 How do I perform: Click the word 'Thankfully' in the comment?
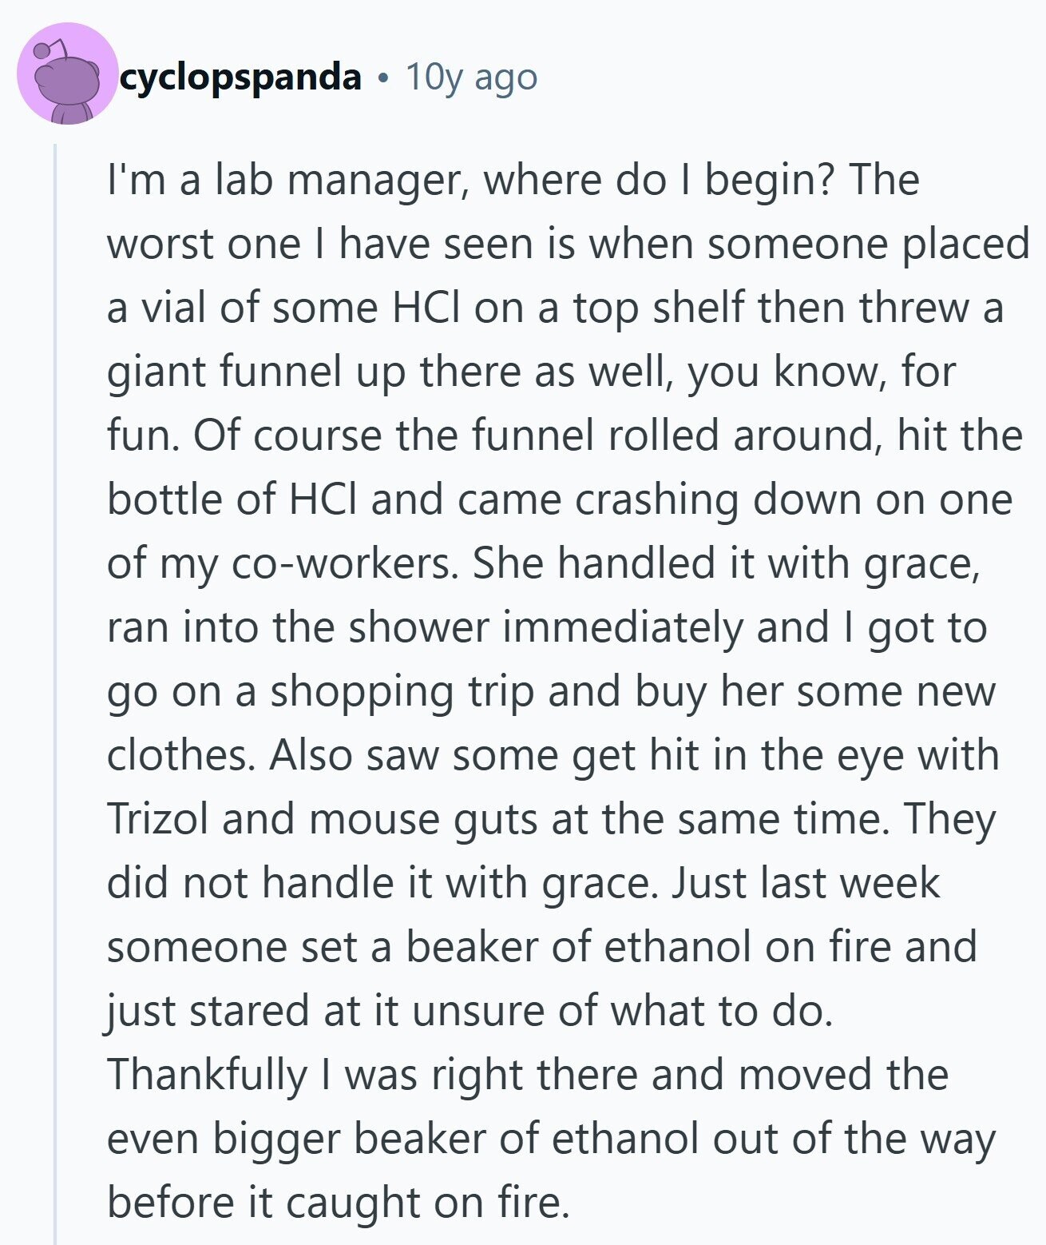(x=207, y=1076)
